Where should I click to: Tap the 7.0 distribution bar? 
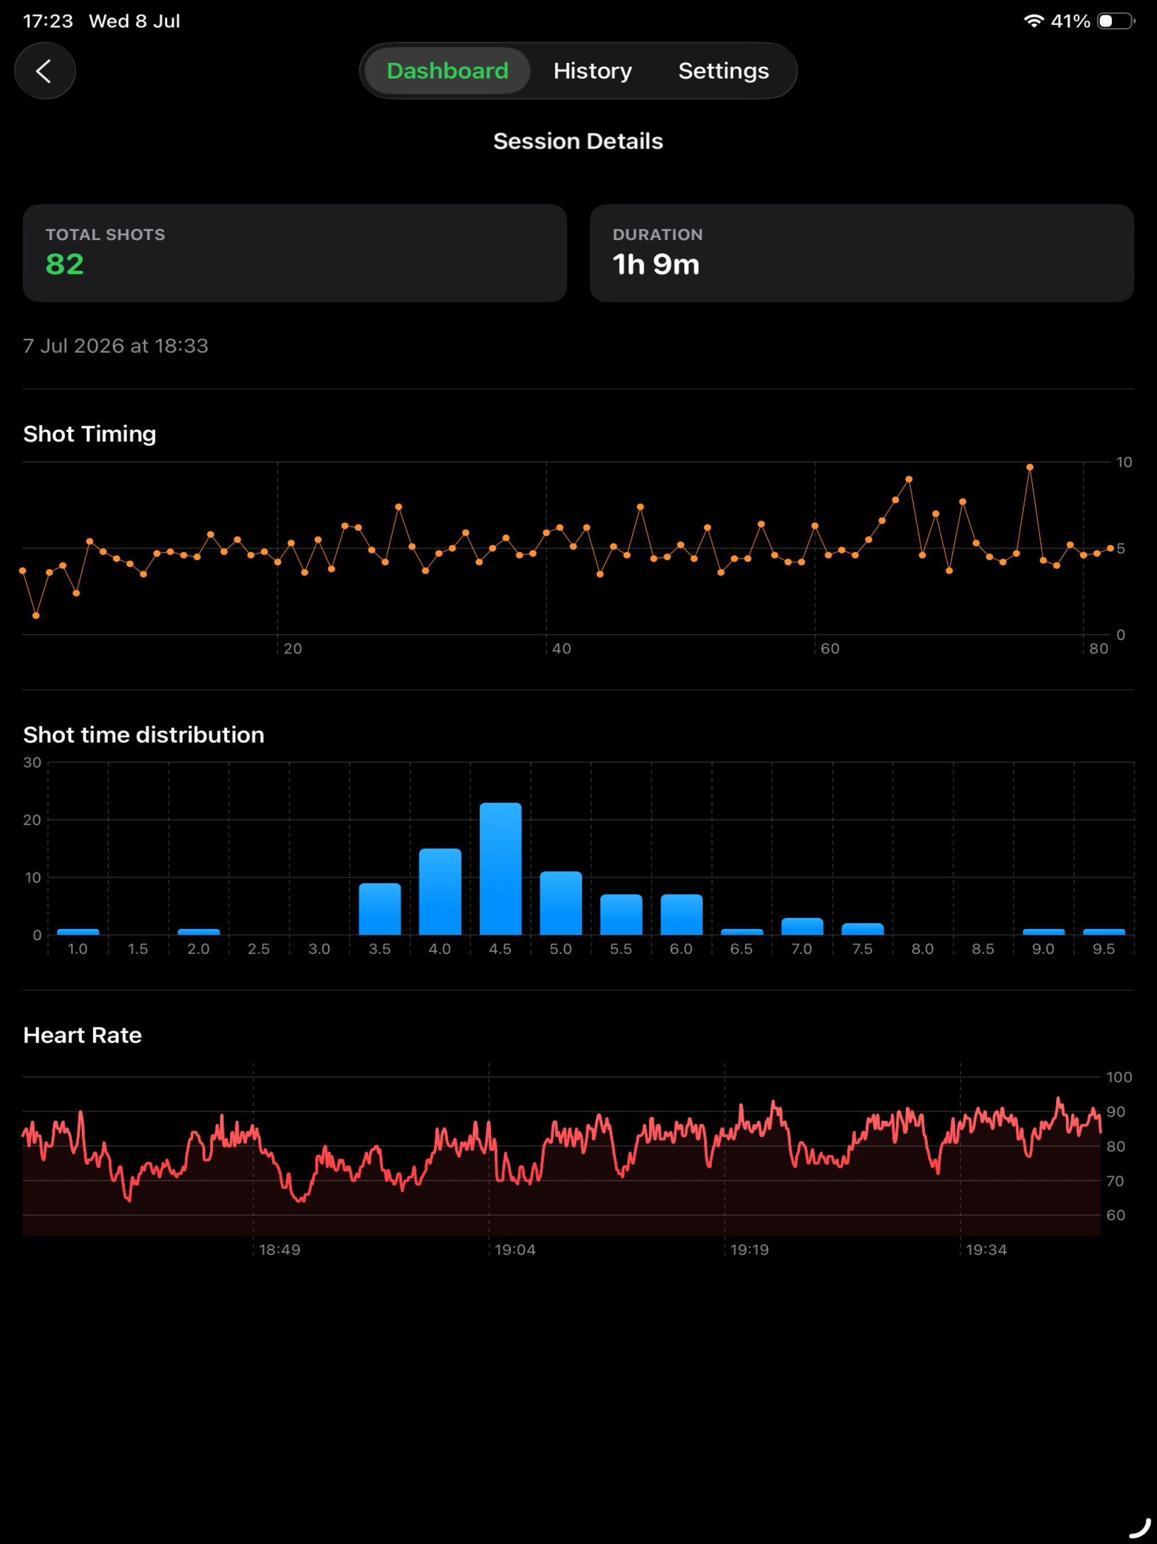point(802,926)
